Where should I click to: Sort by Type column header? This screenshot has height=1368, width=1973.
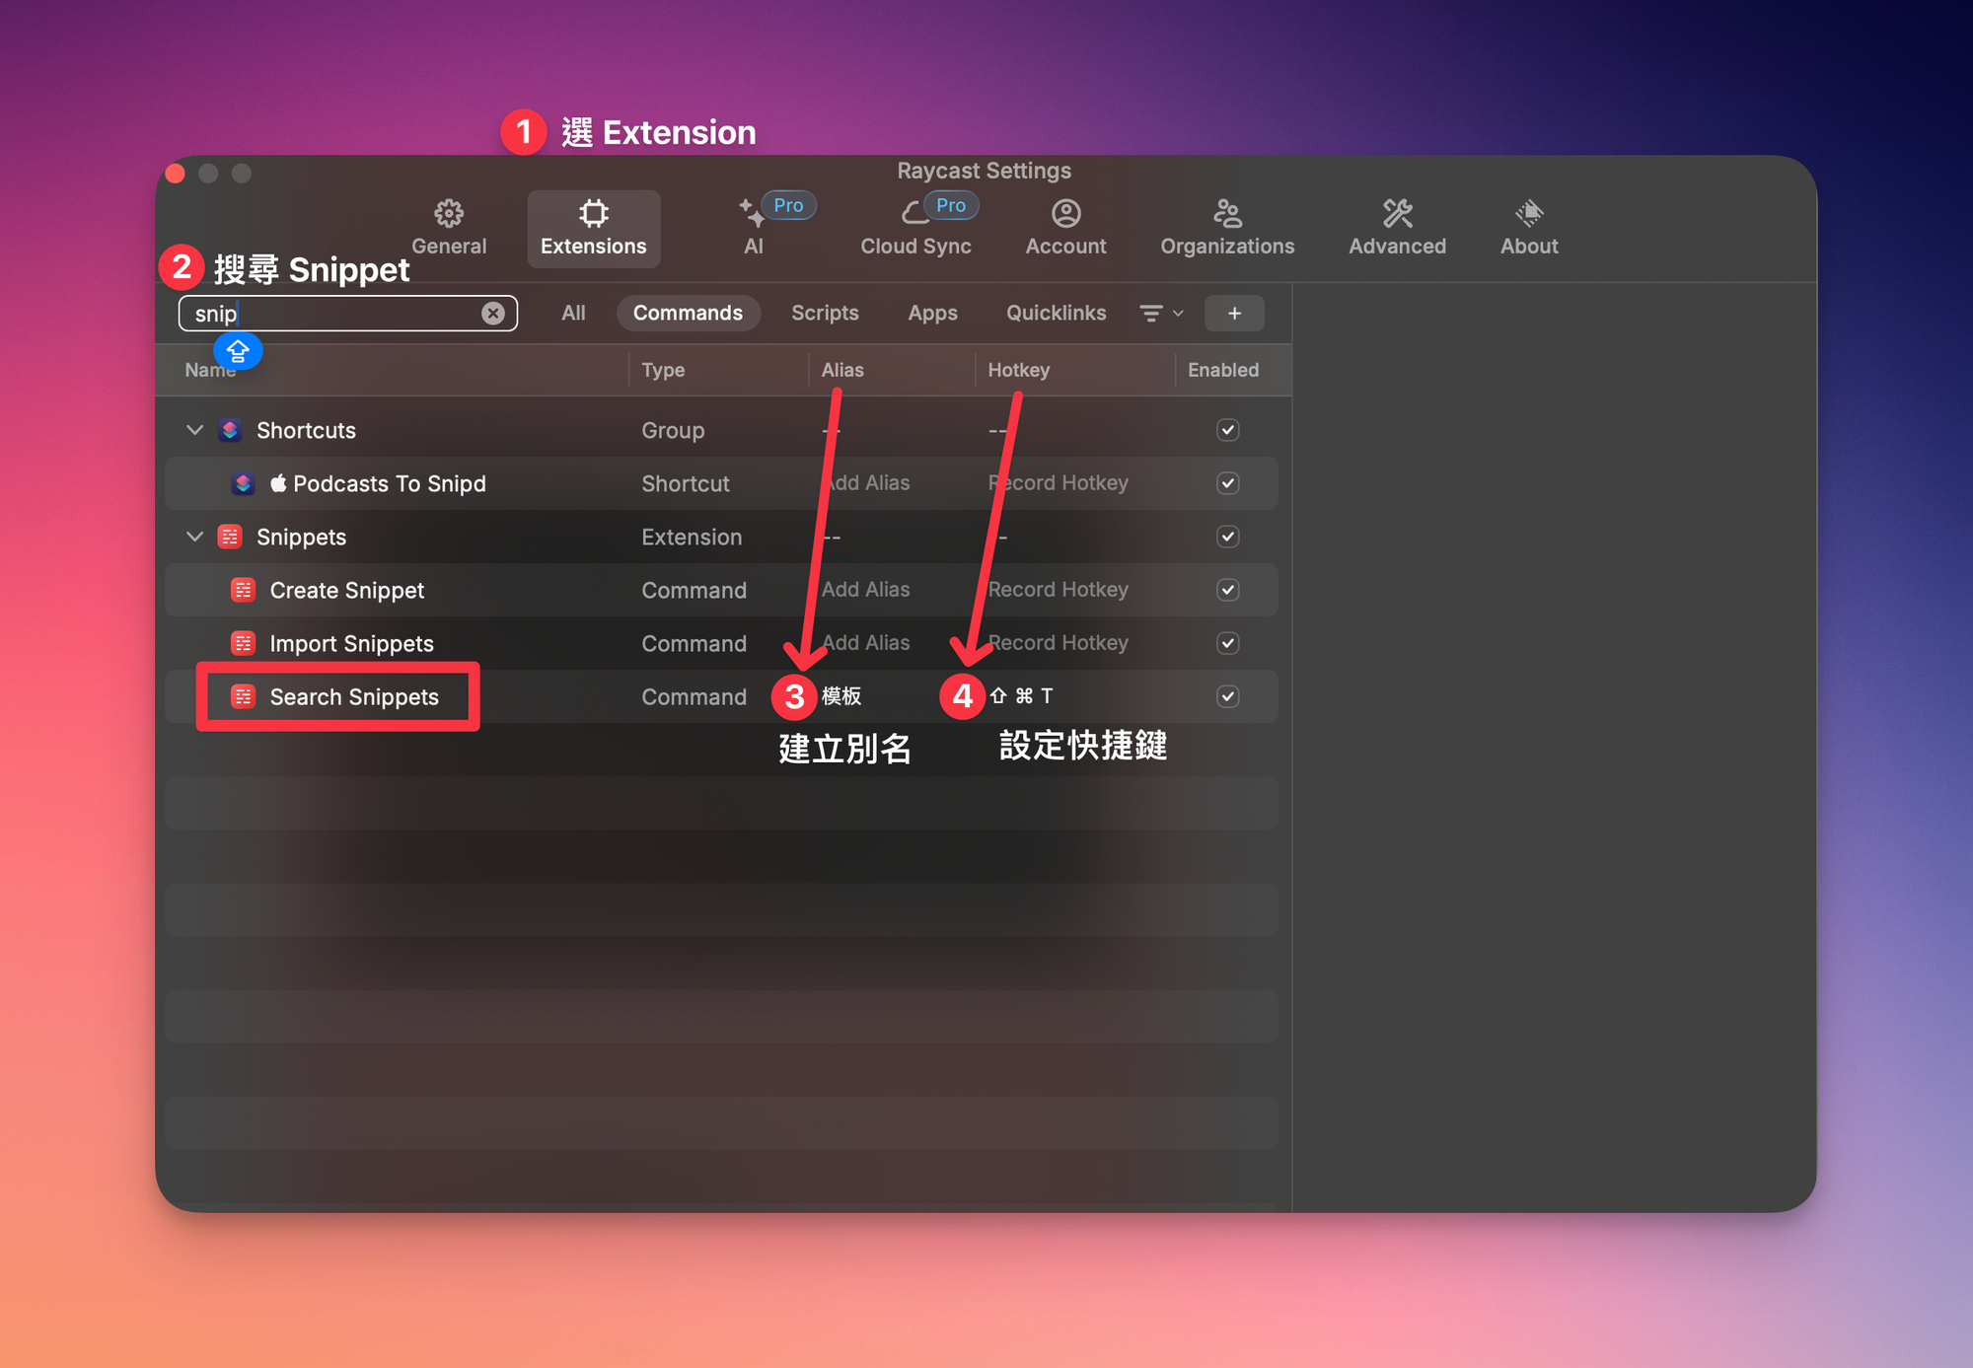[663, 370]
